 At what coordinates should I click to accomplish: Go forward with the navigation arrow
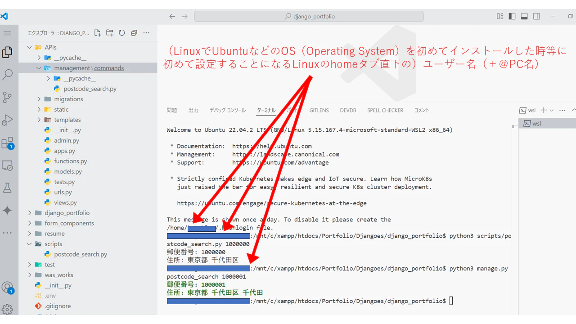184,16
